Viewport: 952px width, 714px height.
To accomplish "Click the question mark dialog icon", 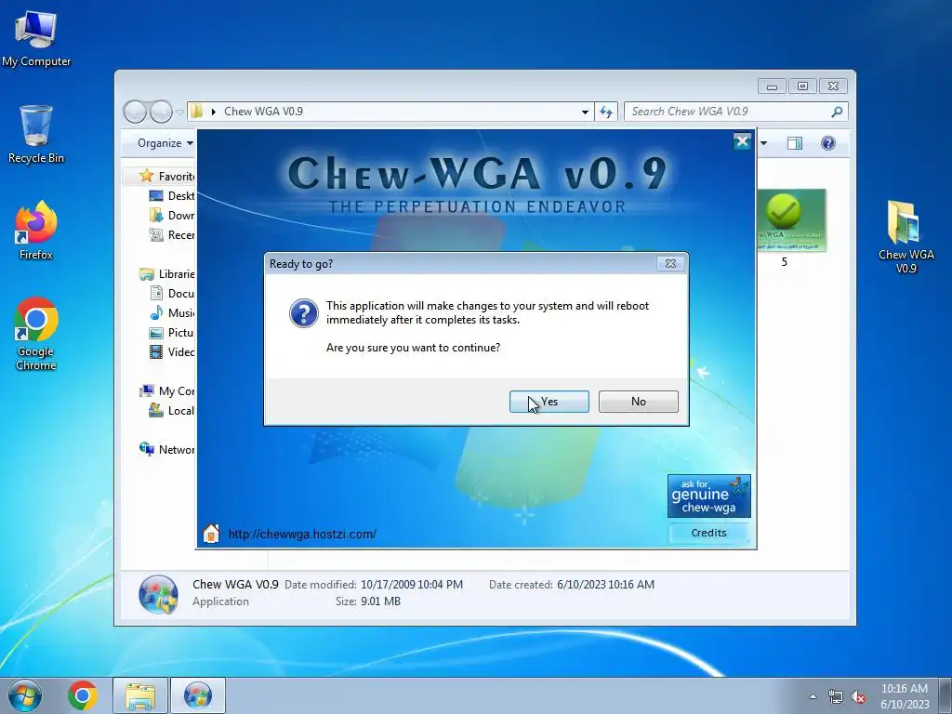I will click(x=304, y=313).
